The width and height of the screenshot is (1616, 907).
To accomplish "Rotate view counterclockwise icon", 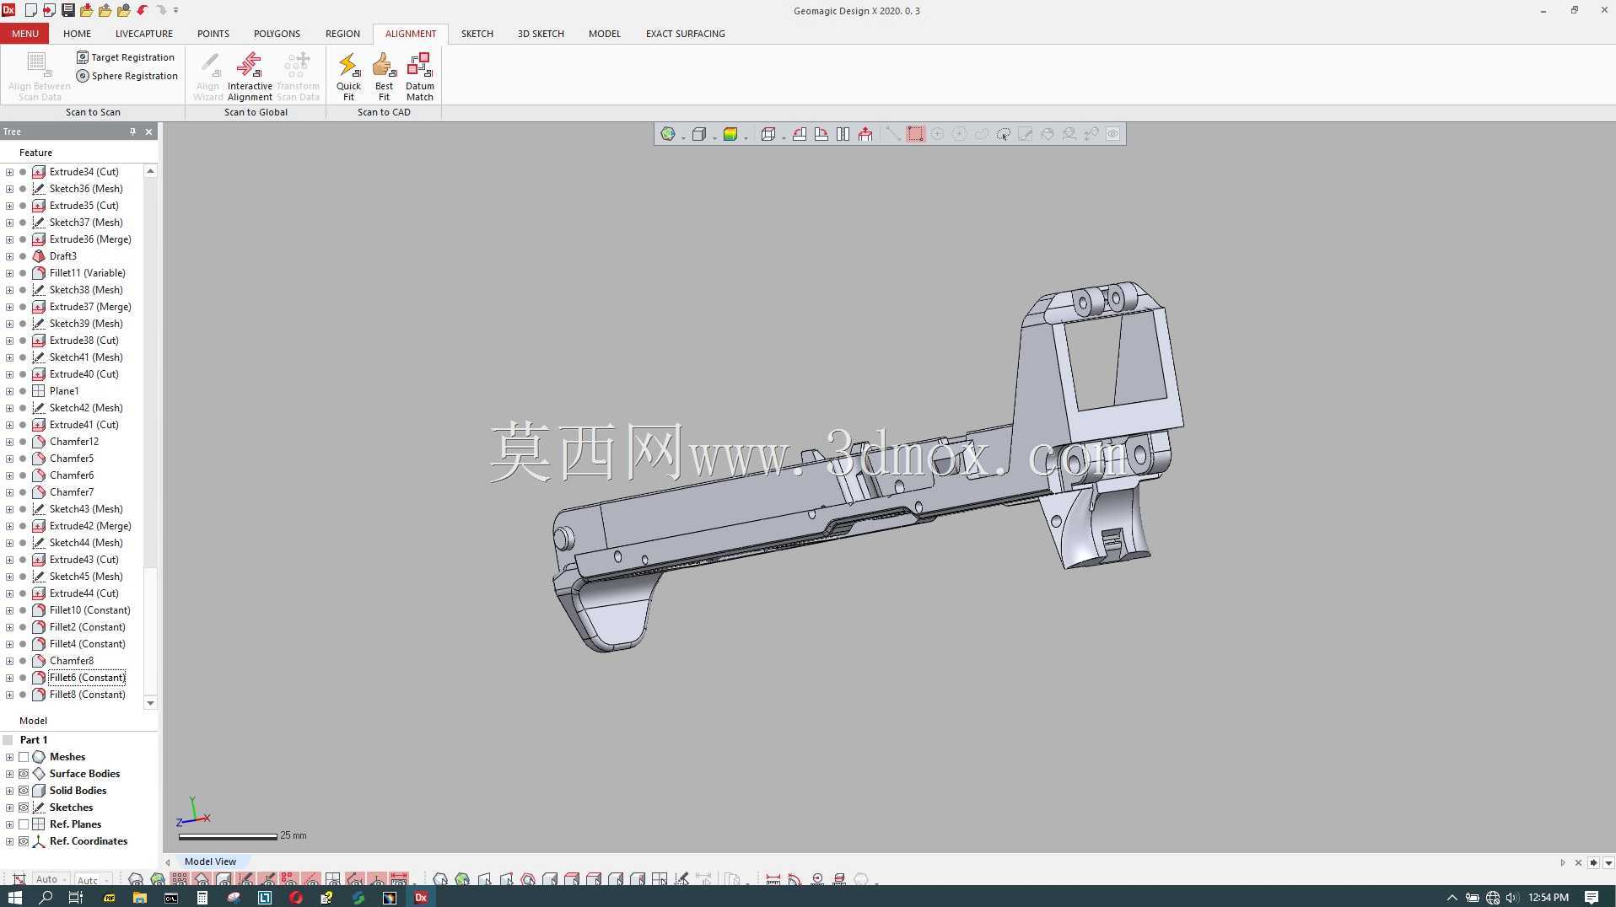I will click(x=799, y=134).
